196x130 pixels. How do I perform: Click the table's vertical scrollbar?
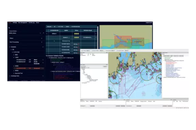click(x=98, y=37)
